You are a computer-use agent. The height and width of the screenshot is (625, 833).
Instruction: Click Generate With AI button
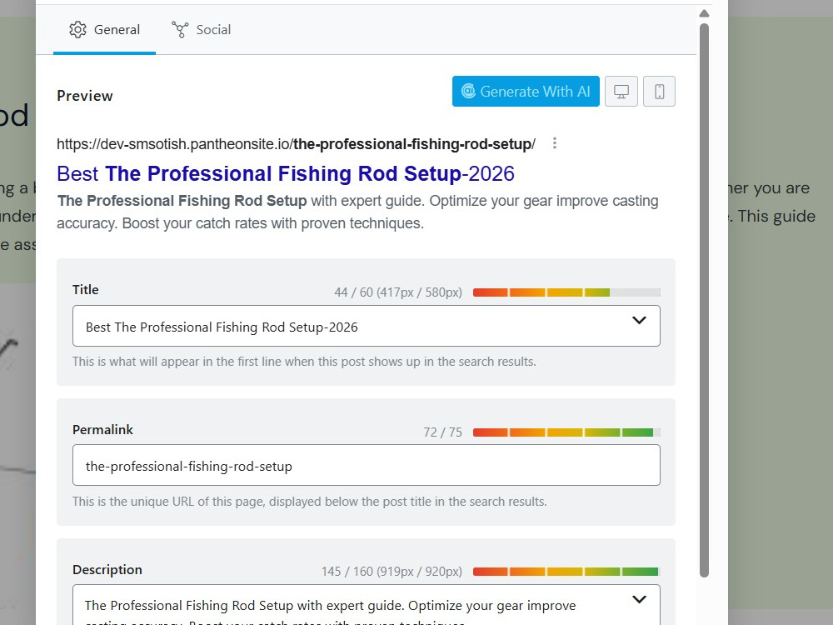point(526,92)
